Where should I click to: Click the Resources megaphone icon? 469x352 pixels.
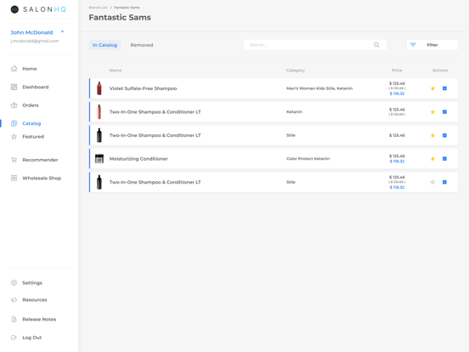[14, 299]
